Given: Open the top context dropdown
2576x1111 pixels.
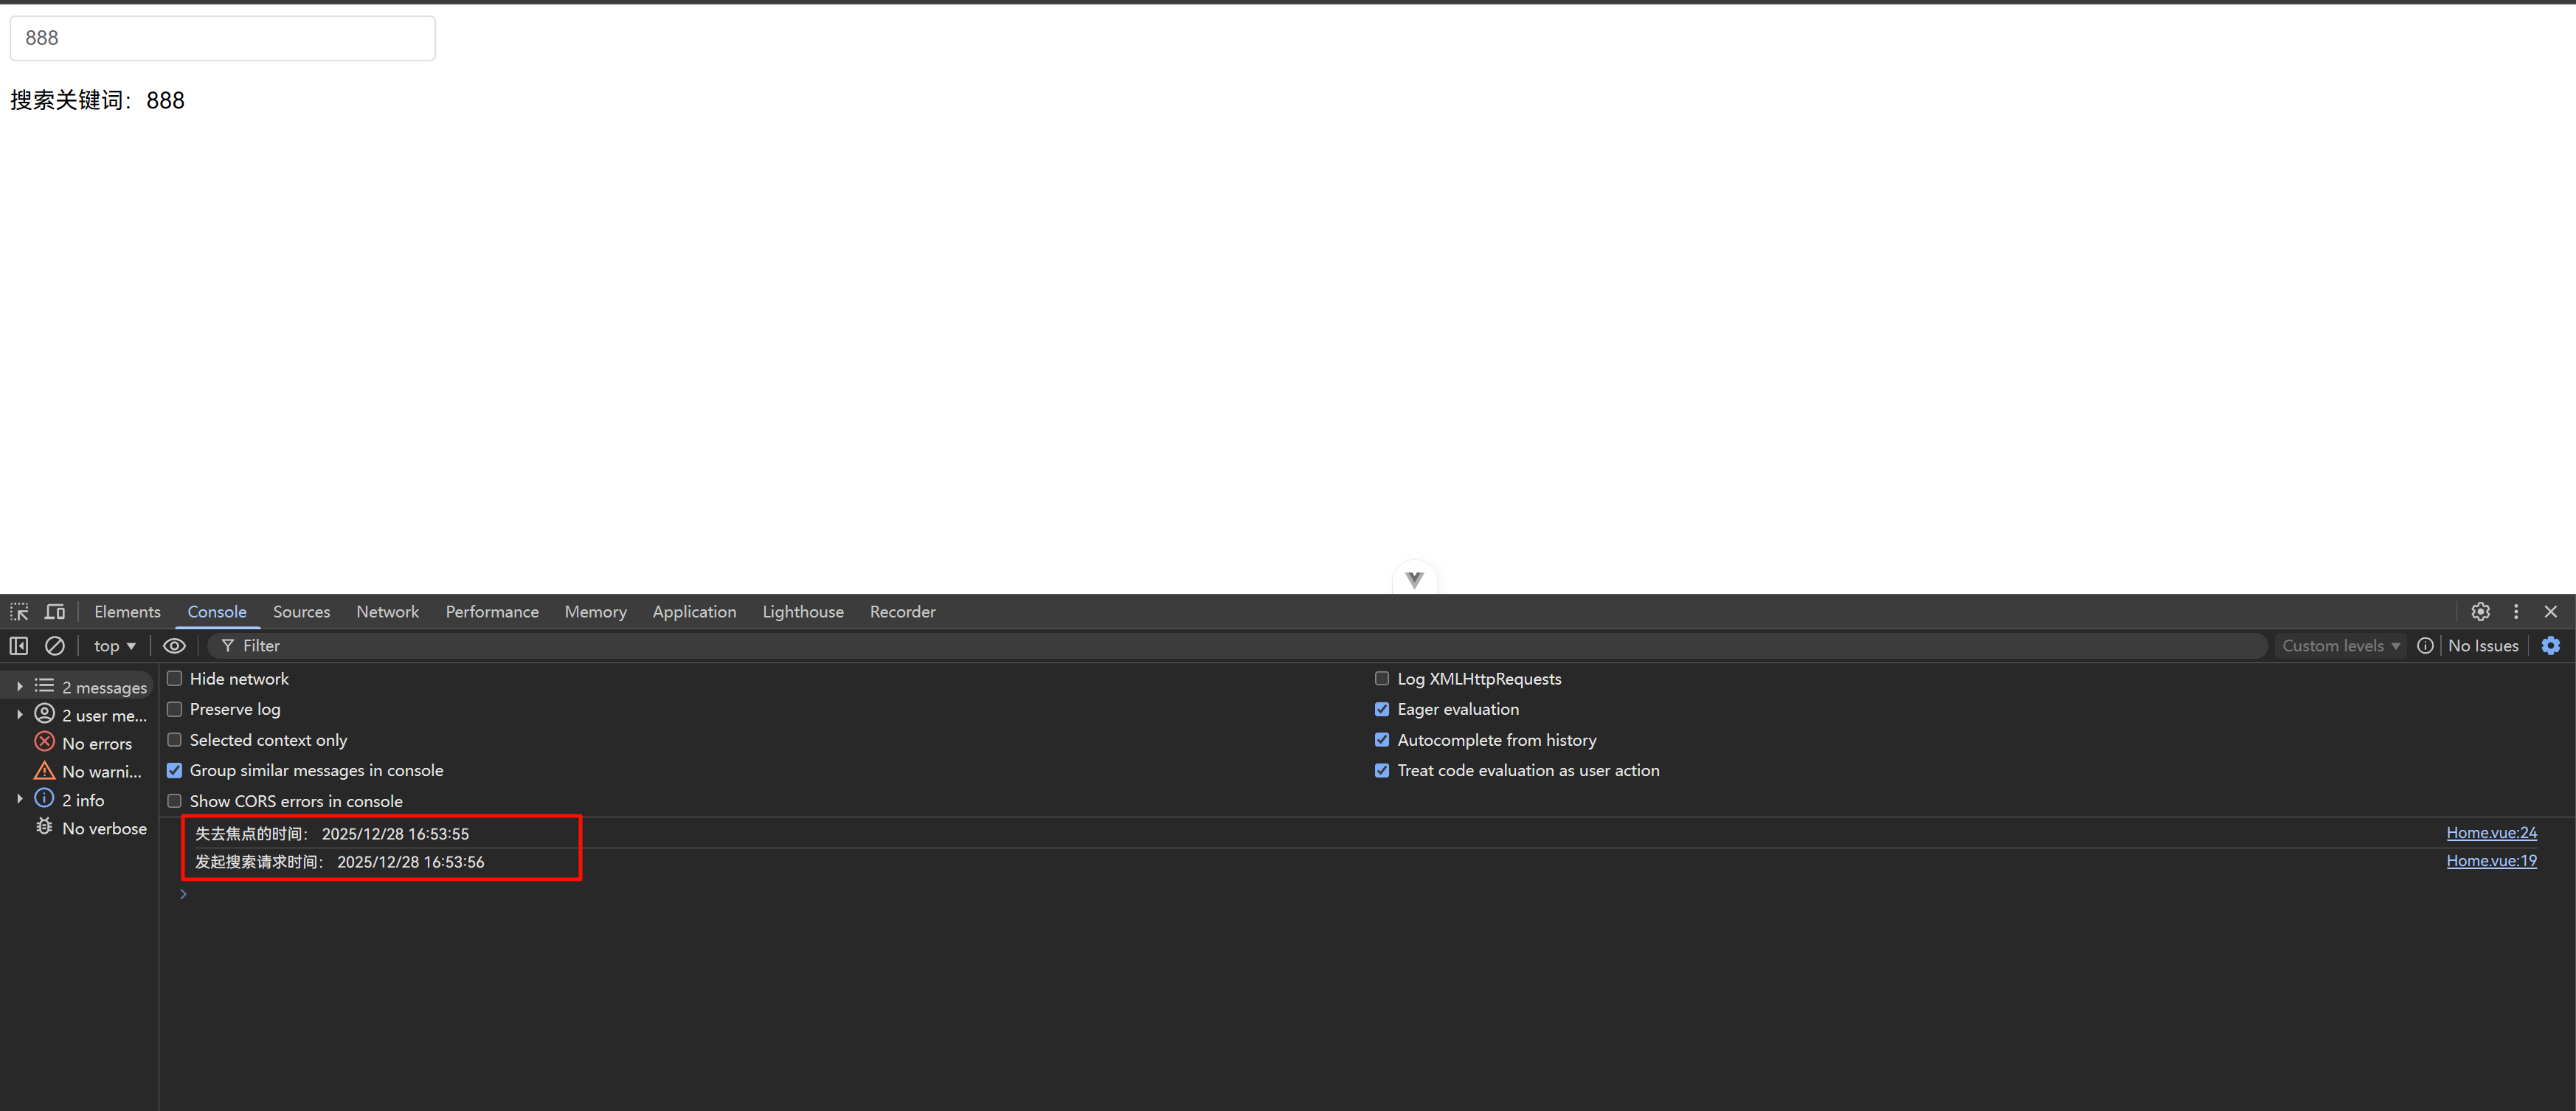Looking at the screenshot, I should (x=114, y=646).
